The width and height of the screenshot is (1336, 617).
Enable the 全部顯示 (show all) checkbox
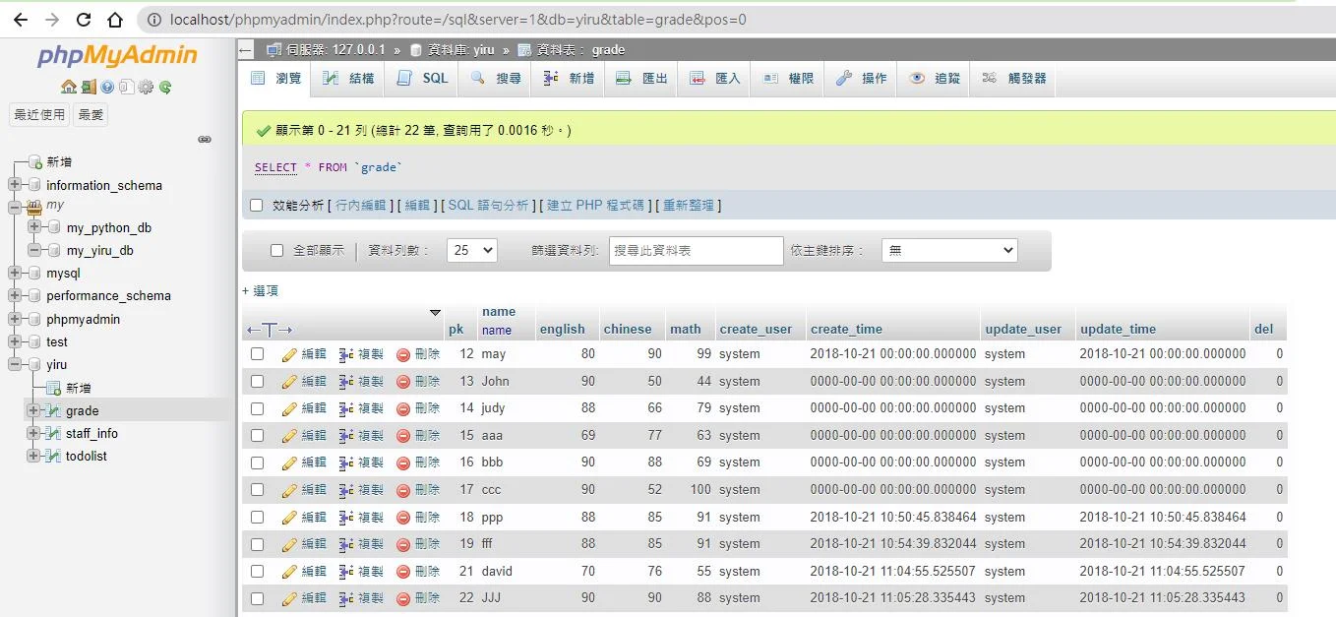coord(277,251)
